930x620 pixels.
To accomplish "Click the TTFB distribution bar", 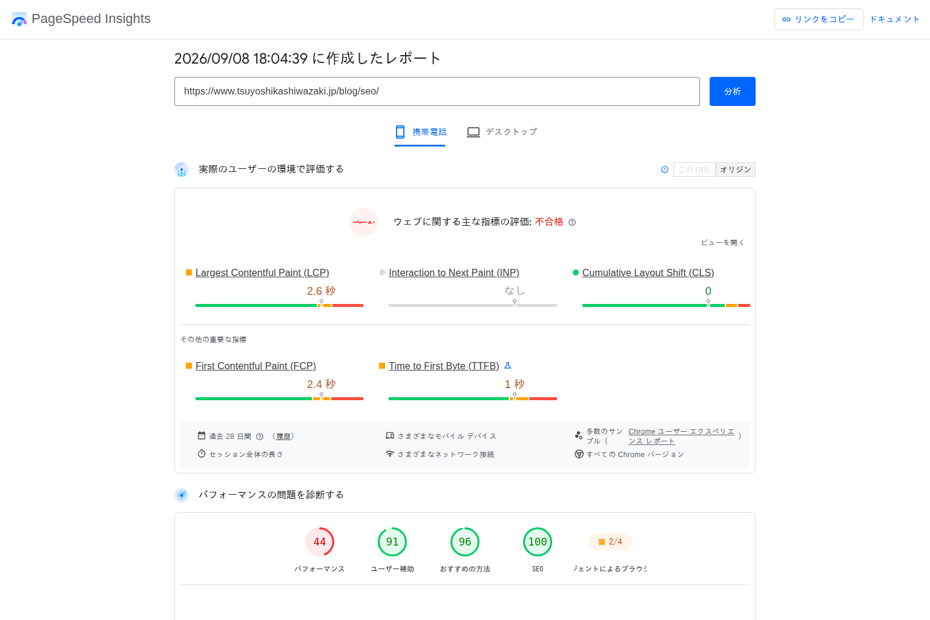I will [473, 398].
